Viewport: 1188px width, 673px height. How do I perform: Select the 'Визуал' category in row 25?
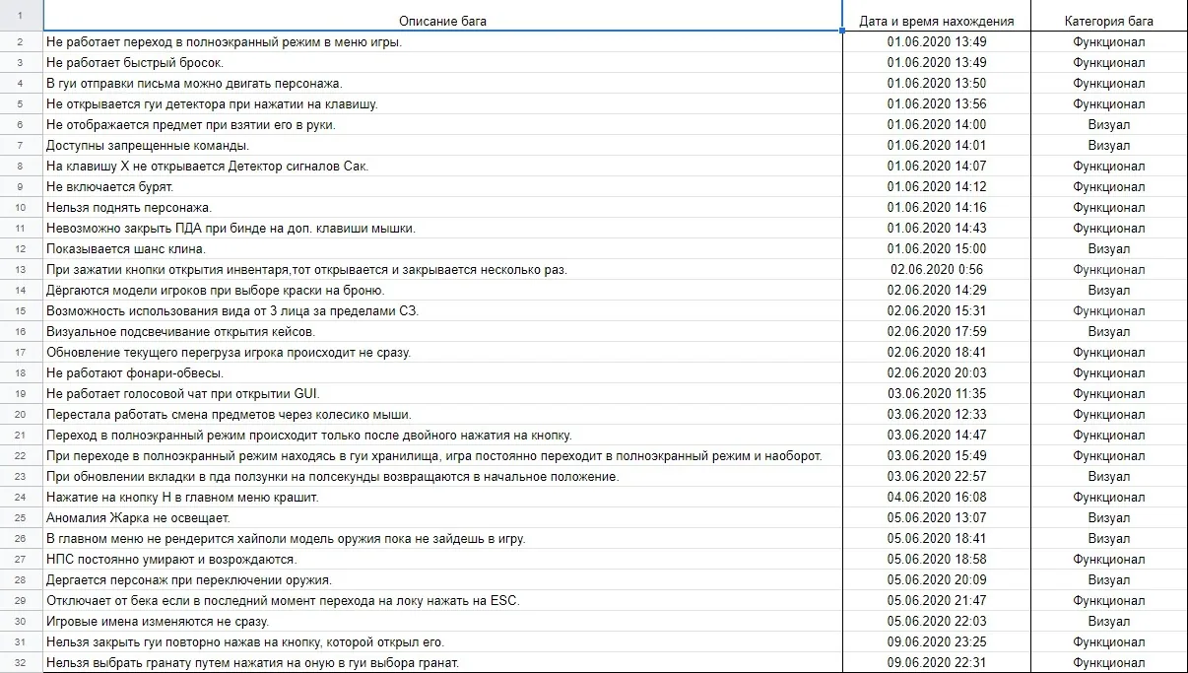click(1109, 517)
